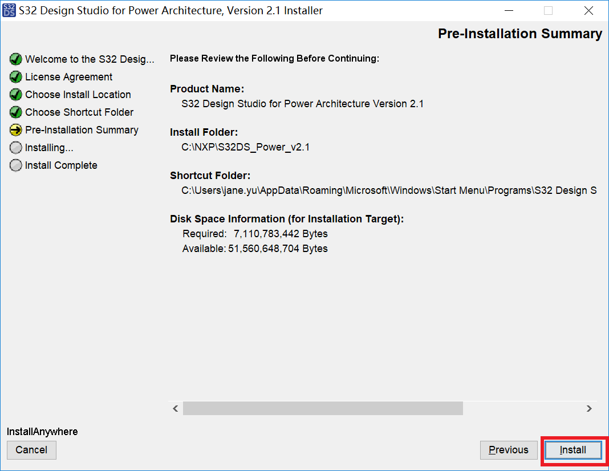Select the Choose Install Location step label
Screen dimensions: 609x471
click(x=78, y=95)
